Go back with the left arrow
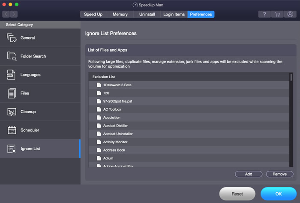This screenshot has width=300, height=203. [x=6, y=14]
